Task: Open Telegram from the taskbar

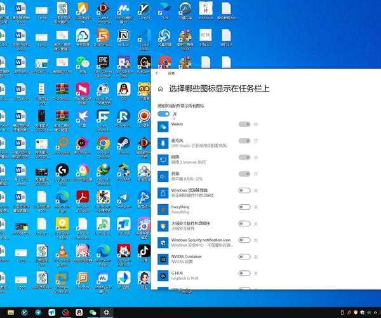Action: (x=38, y=312)
